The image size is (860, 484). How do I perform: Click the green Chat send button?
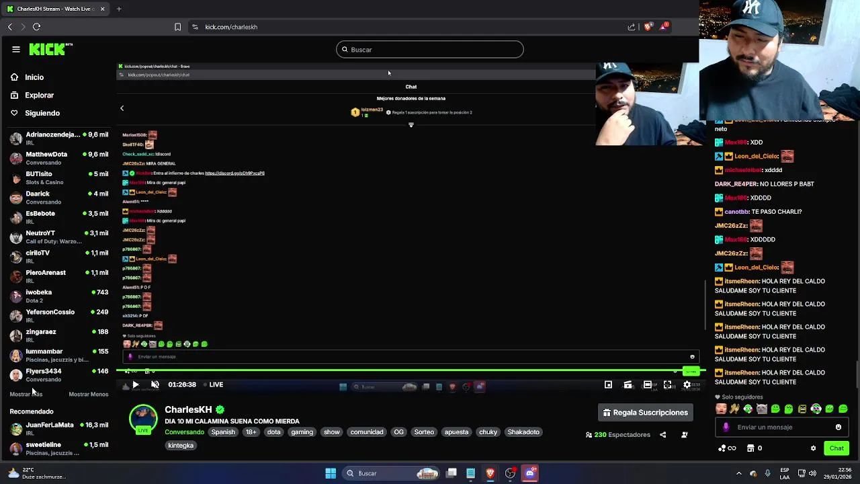click(836, 448)
